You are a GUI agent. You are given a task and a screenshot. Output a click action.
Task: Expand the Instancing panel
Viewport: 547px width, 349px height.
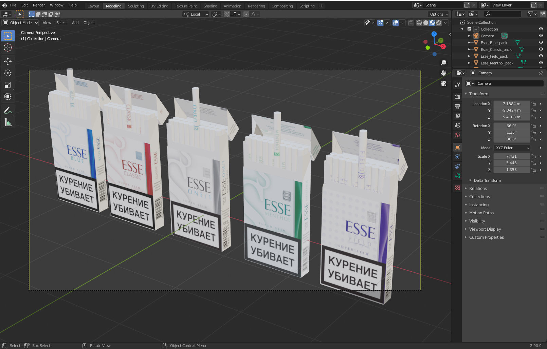pos(479,205)
